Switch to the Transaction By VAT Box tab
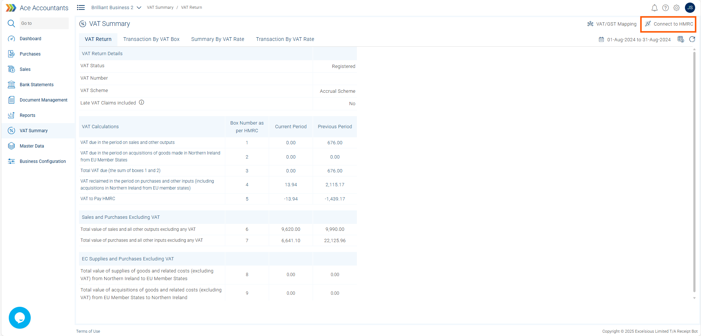Image resolution: width=701 pixels, height=336 pixels. (x=151, y=39)
